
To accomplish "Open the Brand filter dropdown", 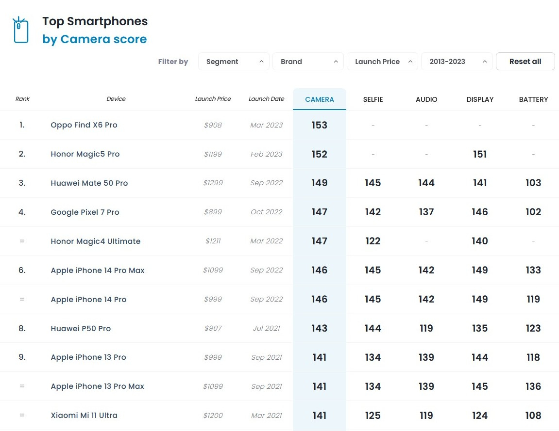I will [308, 62].
